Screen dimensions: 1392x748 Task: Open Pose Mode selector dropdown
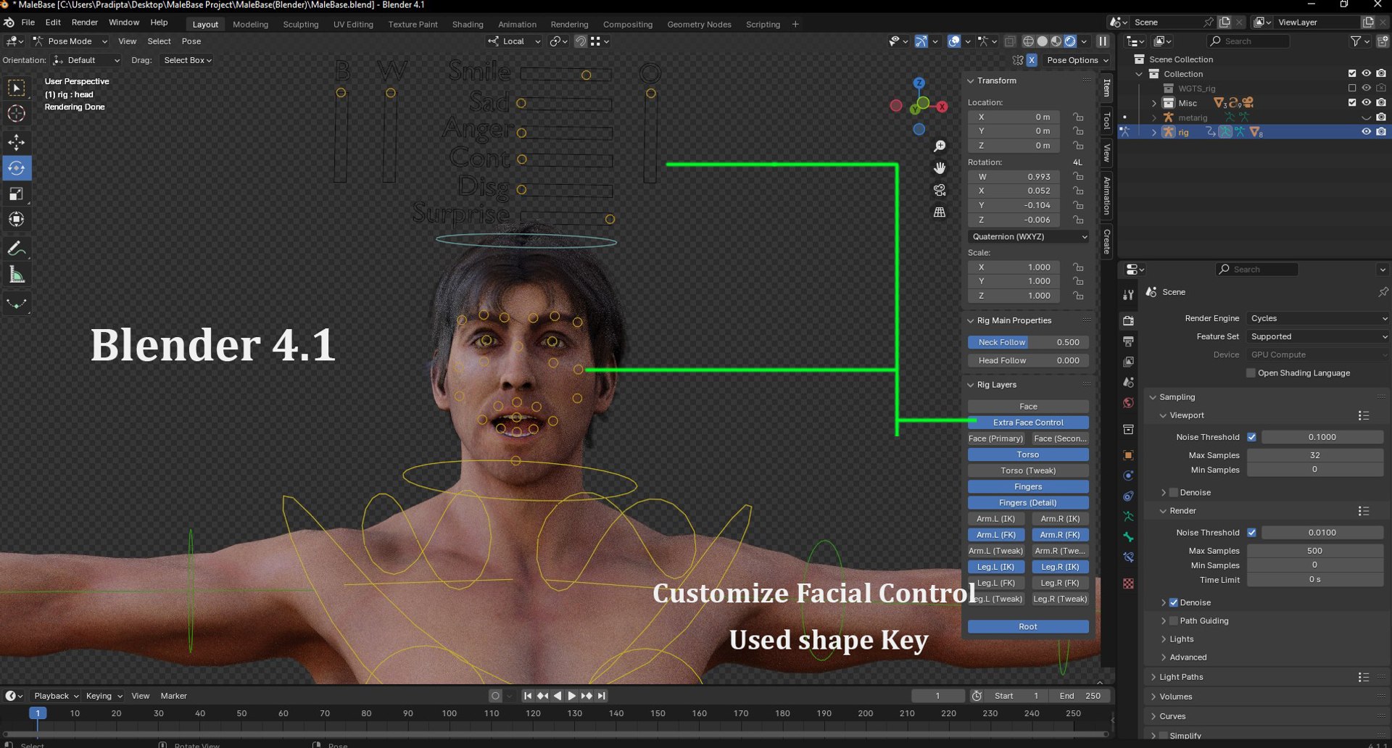pyautogui.click(x=70, y=41)
